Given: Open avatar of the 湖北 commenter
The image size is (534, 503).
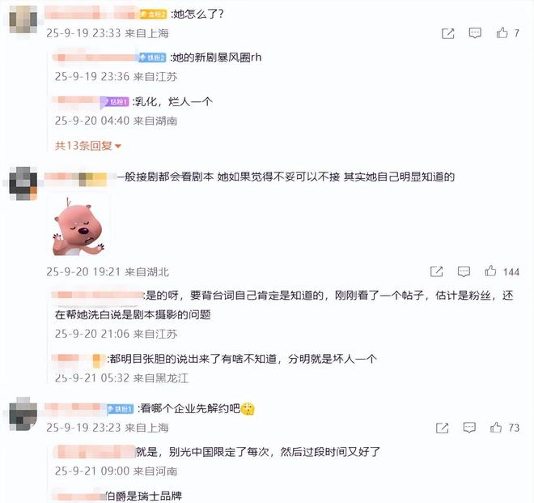Looking at the screenshot, I should click(23, 184).
